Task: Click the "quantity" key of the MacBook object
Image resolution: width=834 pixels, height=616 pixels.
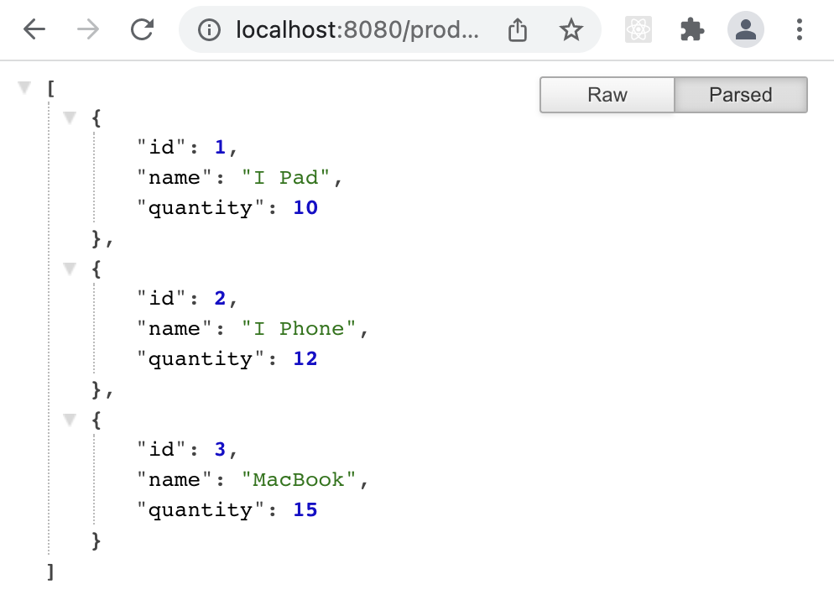Action: click(x=201, y=510)
